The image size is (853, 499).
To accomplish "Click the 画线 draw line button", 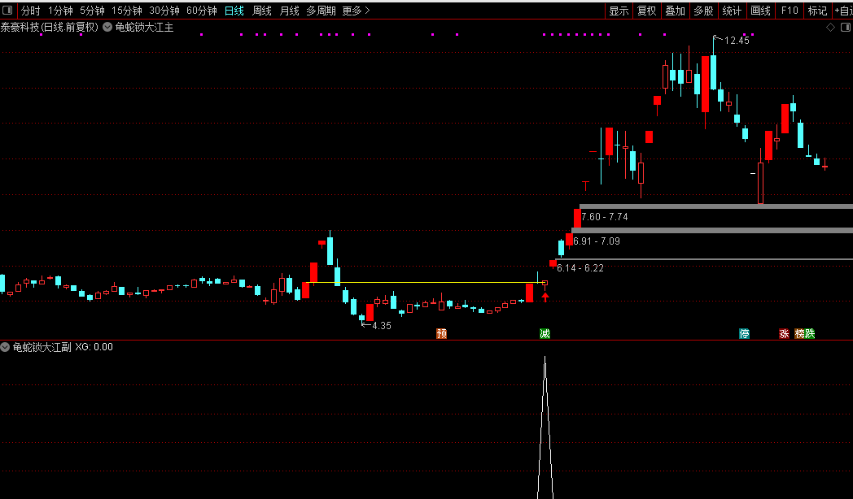I will (760, 11).
